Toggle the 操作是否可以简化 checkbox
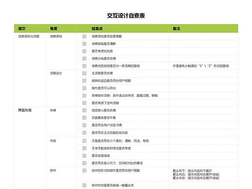This screenshot has height=189, width=252. (x=84, y=88)
